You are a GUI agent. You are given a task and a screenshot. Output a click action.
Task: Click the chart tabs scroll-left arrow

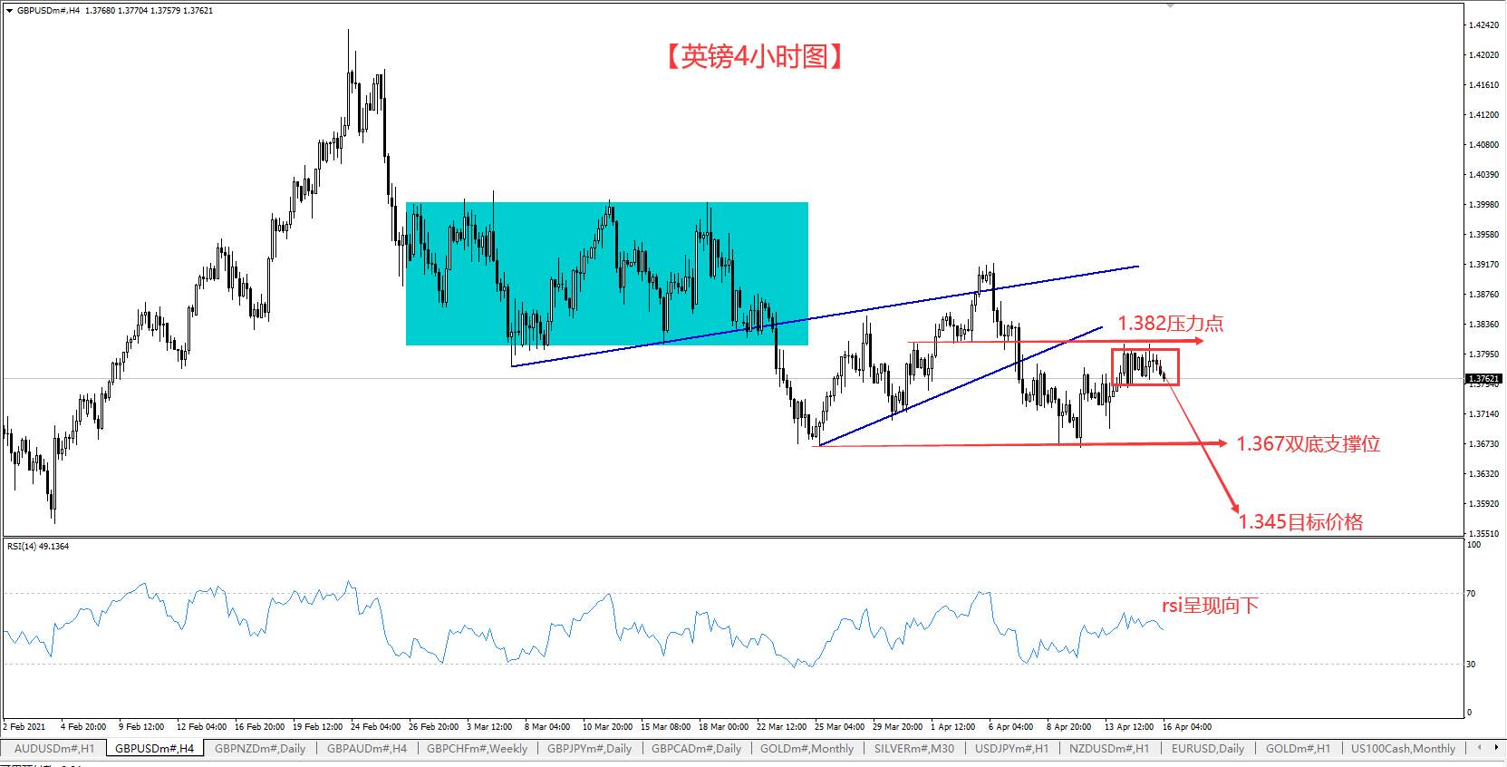pyautogui.click(x=1480, y=748)
